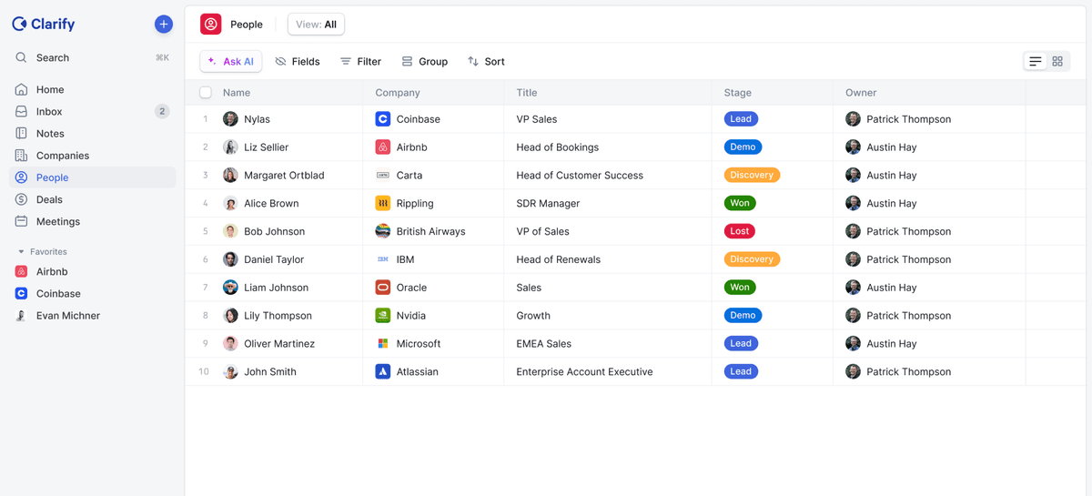
Task: Click the Ask AI button
Action: pos(230,62)
